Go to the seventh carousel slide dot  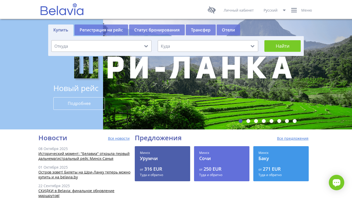point(287,121)
